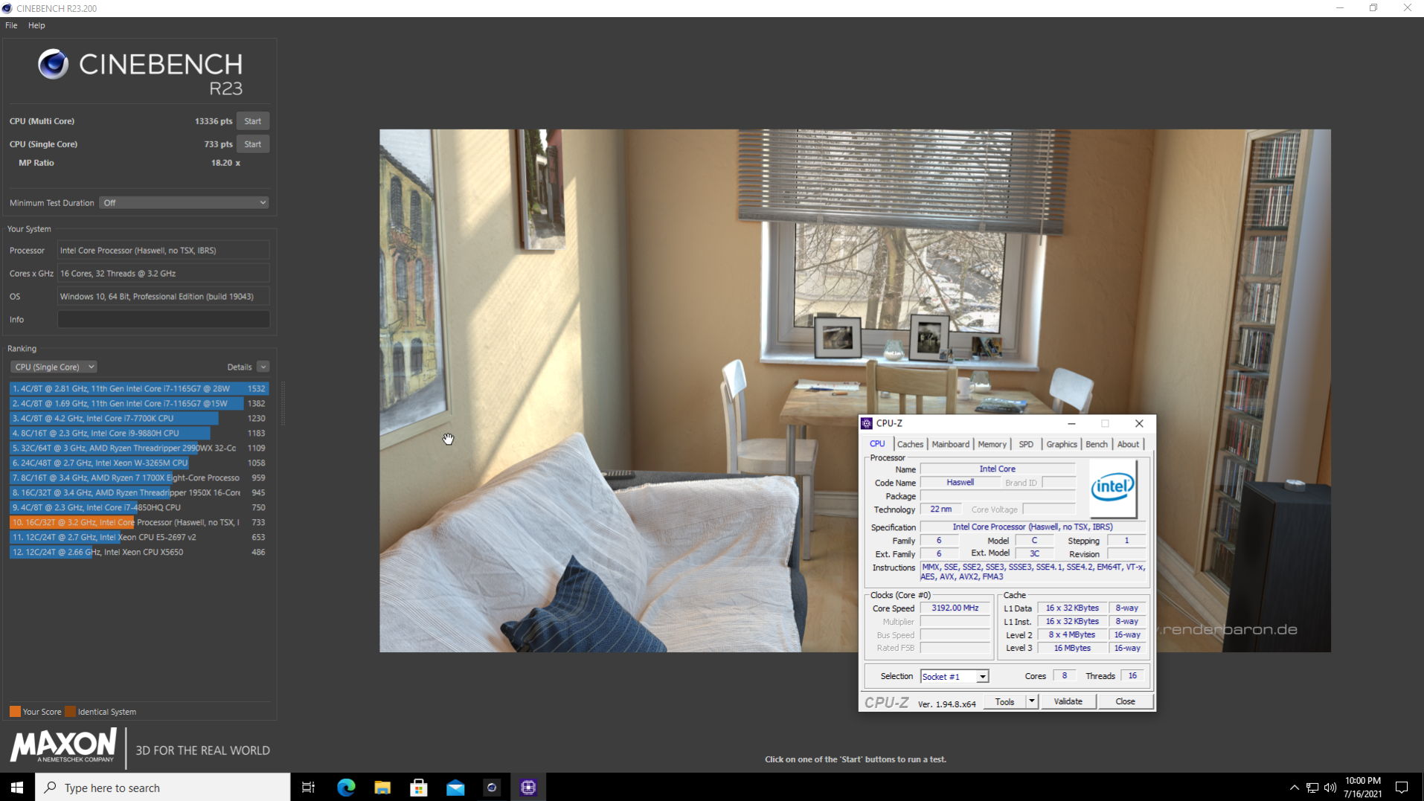Select the CPU tab in CPU-Z
Screen dimensions: 1424x801
coord(878,444)
